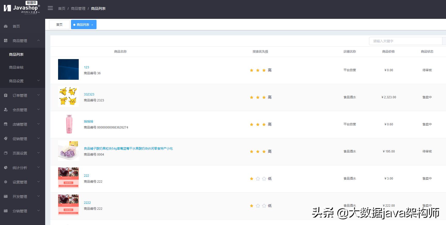Click the shop icon beside 店铺管理
The width and height of the screenshot is (446, 225).
(x=6, y=124)
